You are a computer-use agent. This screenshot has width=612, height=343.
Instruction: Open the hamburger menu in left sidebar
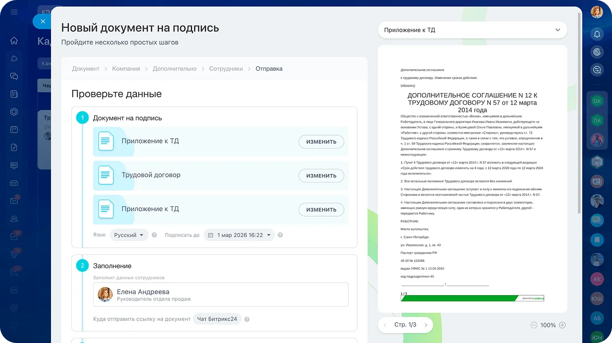(14, 12)
